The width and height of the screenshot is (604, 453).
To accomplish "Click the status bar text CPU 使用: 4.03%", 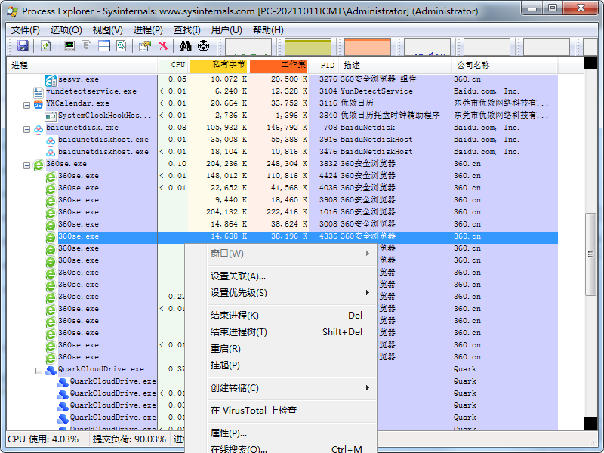I will pyautogui.click(x=43, y=439).
